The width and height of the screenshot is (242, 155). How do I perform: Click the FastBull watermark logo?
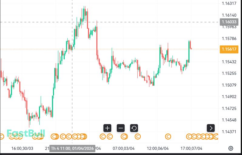point(26,133)
